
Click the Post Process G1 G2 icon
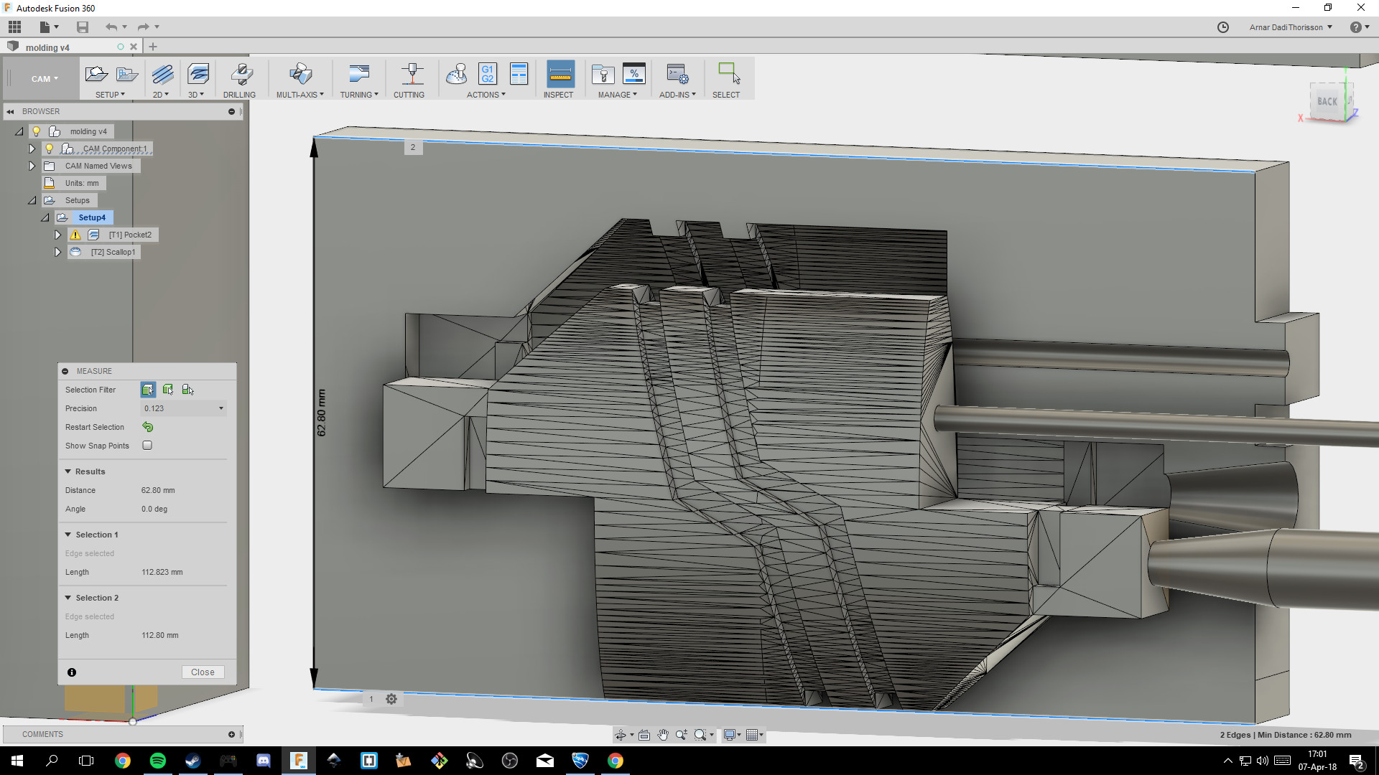click(488, 74)
